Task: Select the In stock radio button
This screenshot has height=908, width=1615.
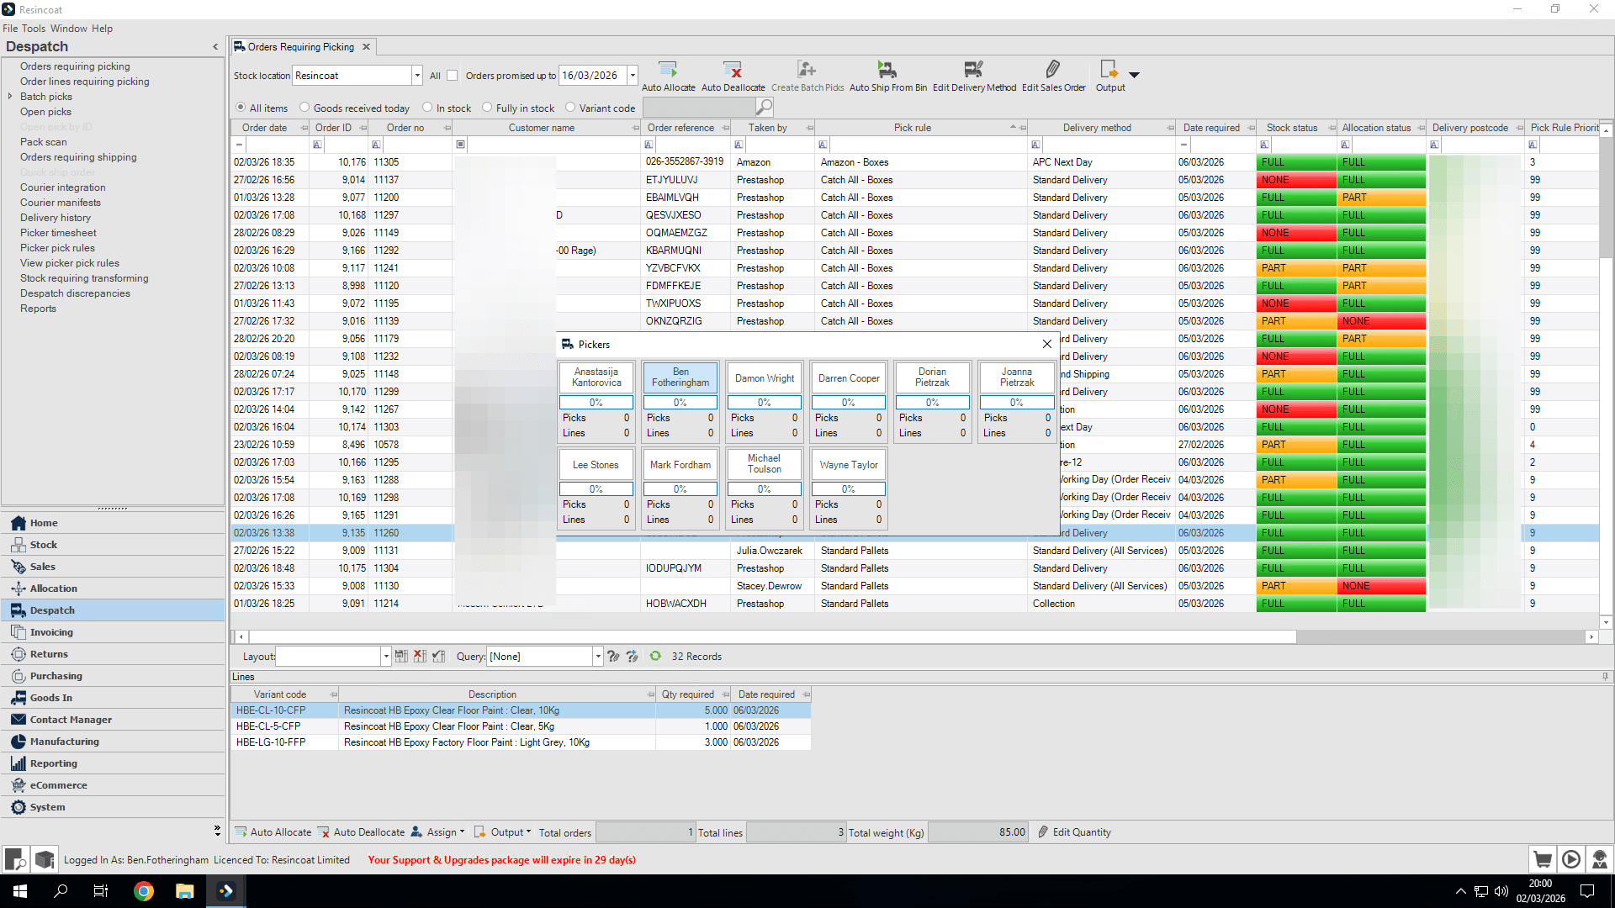Action: [427, 108]
